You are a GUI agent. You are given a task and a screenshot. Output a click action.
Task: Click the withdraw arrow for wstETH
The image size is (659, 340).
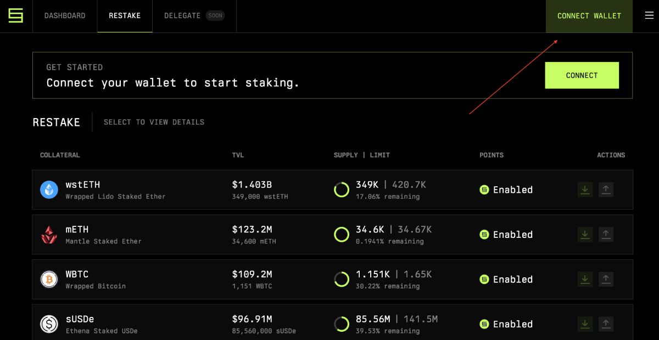click(606, 189)
